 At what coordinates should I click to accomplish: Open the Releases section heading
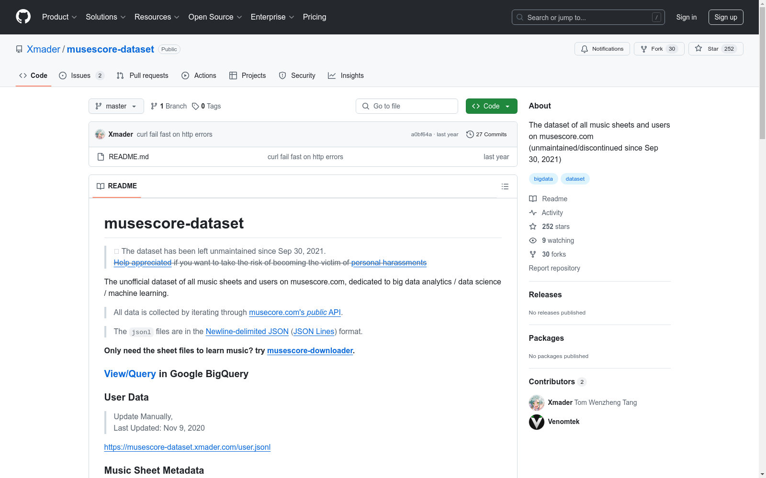(545, 294)
